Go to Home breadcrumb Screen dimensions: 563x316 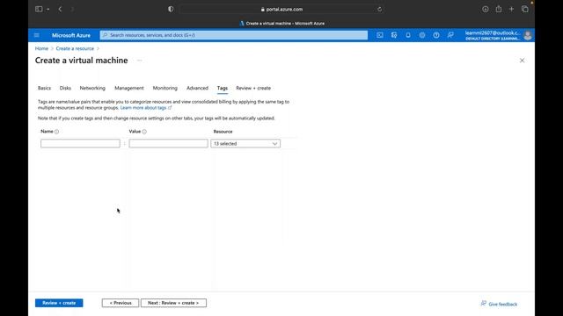[x=41, y=48]
